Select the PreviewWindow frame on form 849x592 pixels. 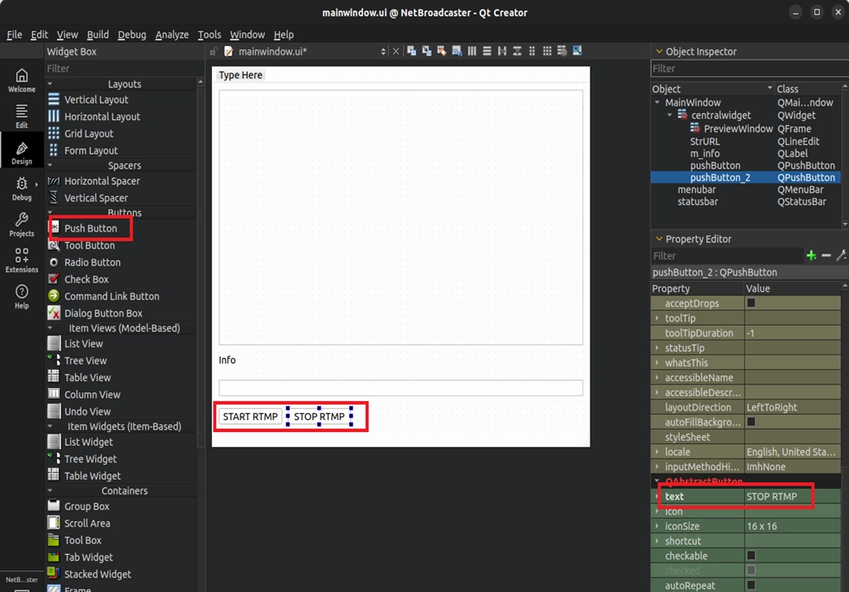point(400,217)
